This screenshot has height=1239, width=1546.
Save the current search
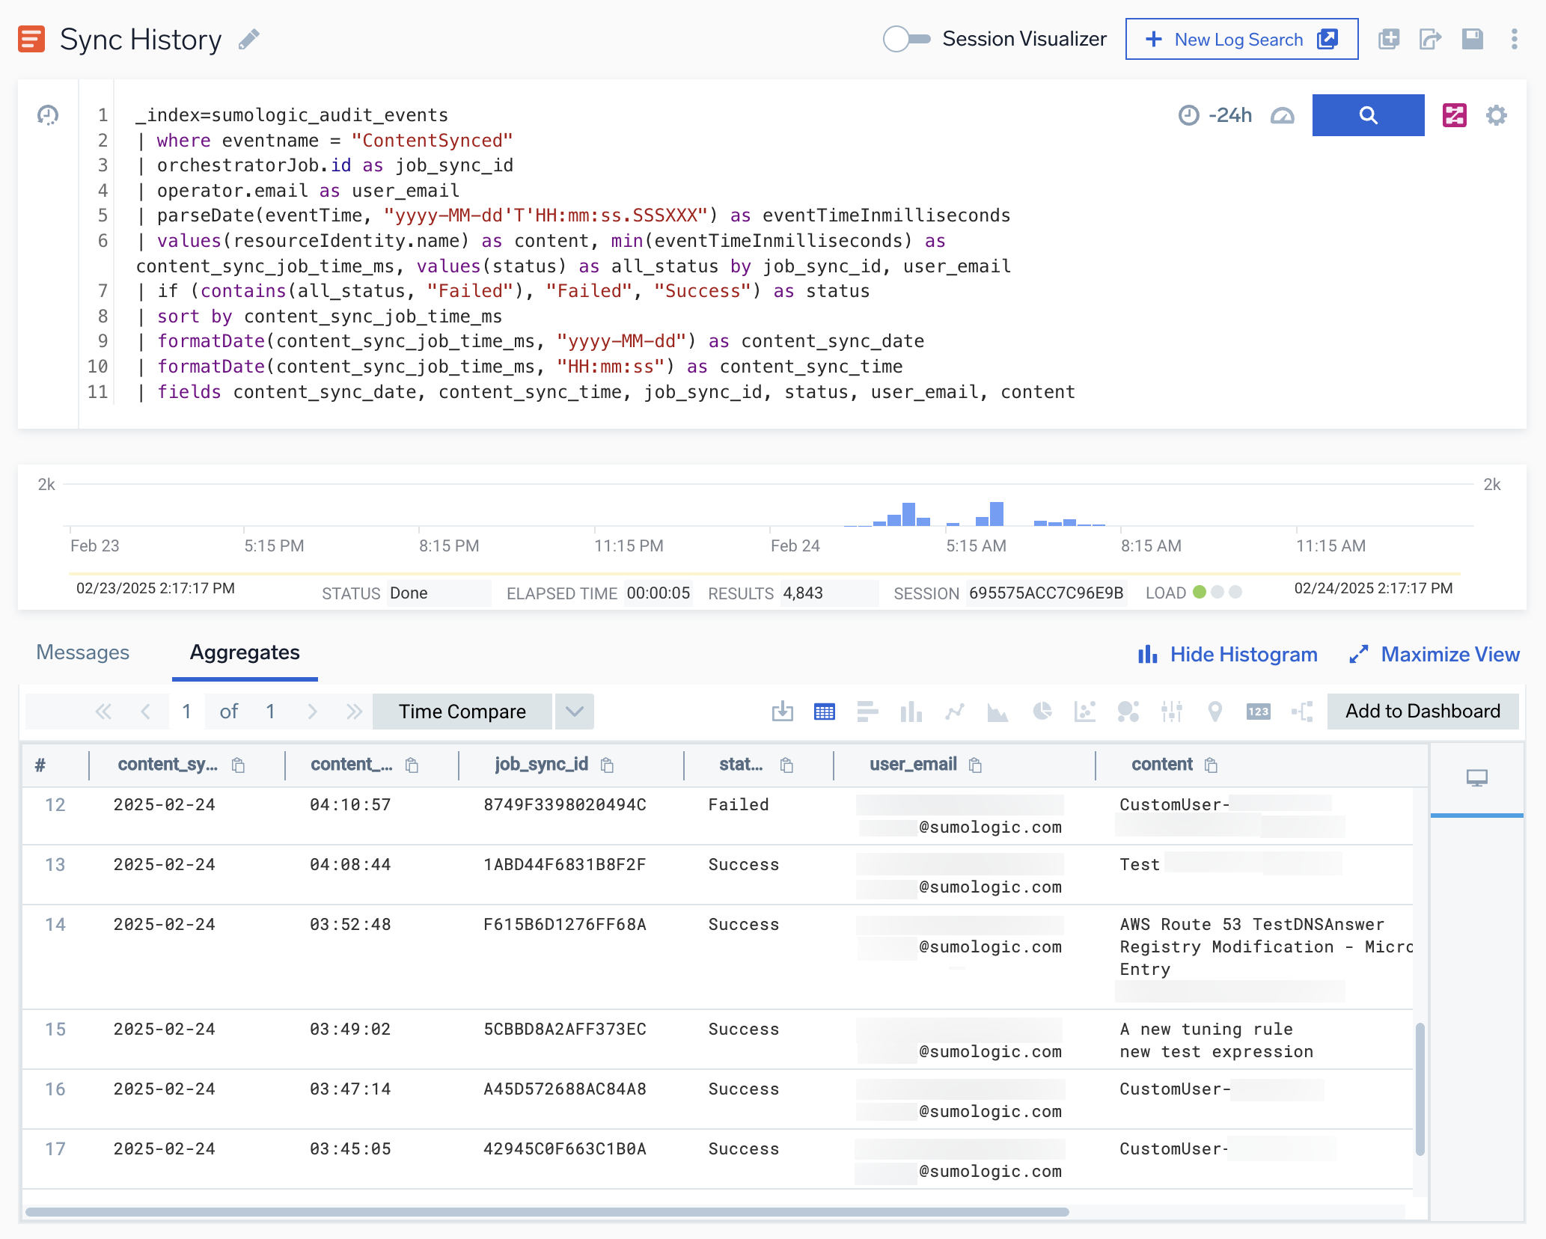(1472, 39)
